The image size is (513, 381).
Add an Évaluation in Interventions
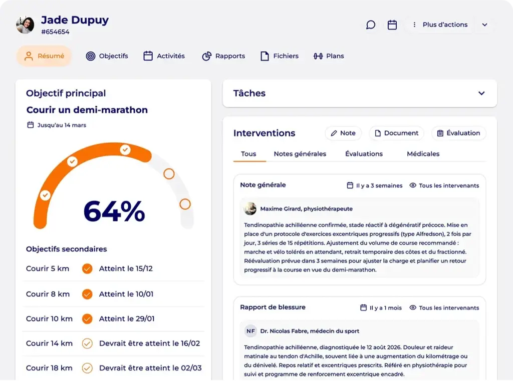459,133
